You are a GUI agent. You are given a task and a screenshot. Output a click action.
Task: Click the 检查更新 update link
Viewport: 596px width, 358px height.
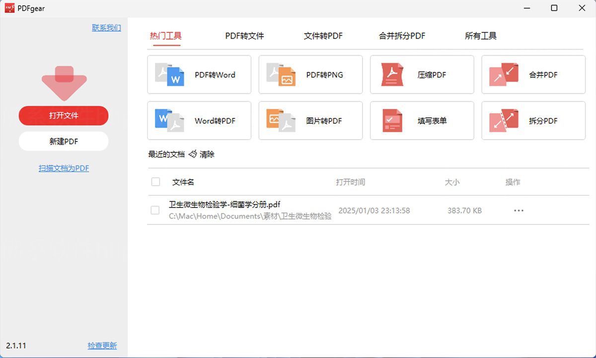pos(102,345)
